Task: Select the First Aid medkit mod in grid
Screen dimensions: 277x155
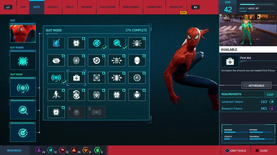Action: tap(76, 78)
